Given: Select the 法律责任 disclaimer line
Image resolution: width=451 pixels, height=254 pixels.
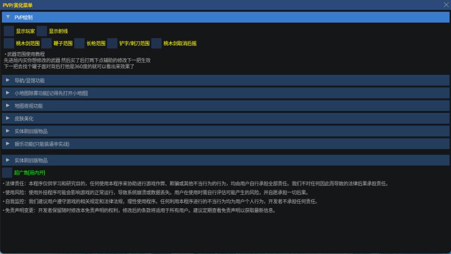Looking at the screenshot, I should pos(196,184).
